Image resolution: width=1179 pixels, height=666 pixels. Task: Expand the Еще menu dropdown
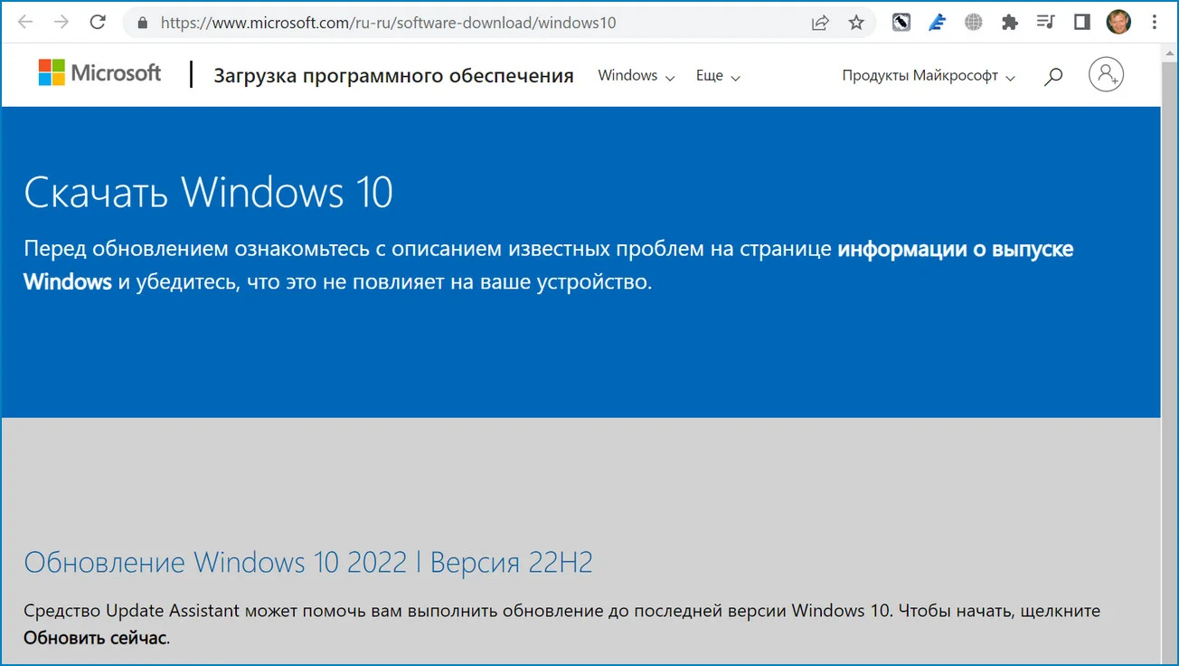coord(718,76)
